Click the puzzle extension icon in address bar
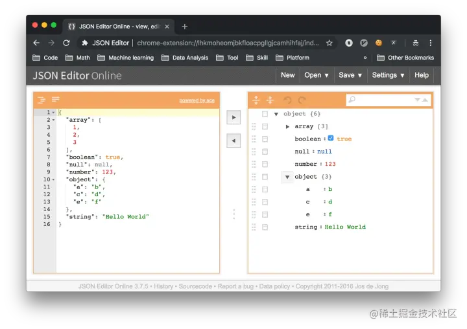The height and width of the screenshot is (329, 467). click(85, 43)
